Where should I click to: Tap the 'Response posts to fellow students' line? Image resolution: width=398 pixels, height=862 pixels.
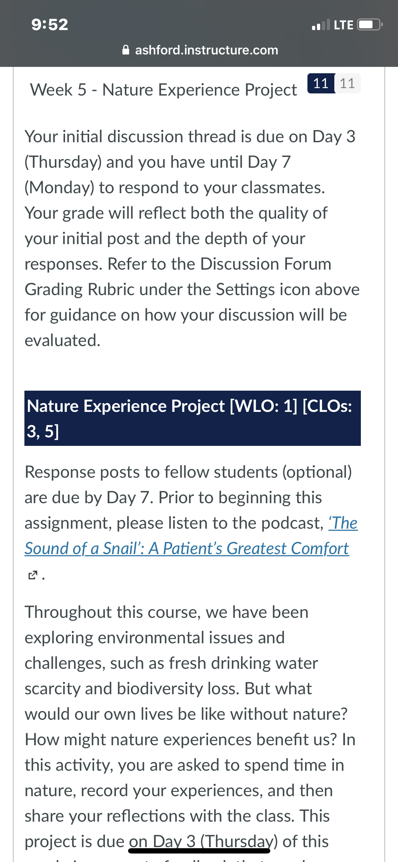pyautogui.click(x=188, y=472)
